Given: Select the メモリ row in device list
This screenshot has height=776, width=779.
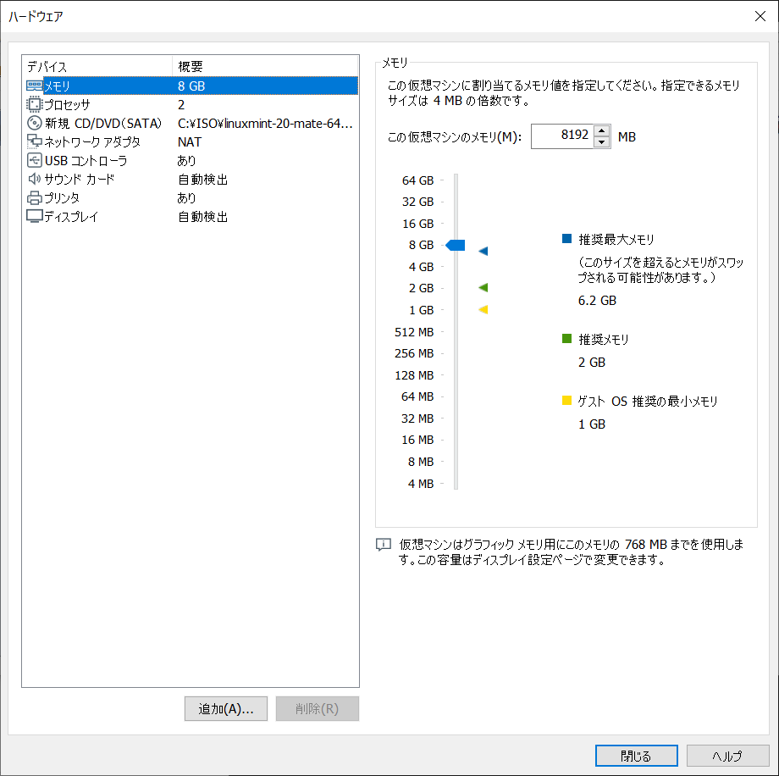Looking at the screenshot, I should (x=191, y=86).
